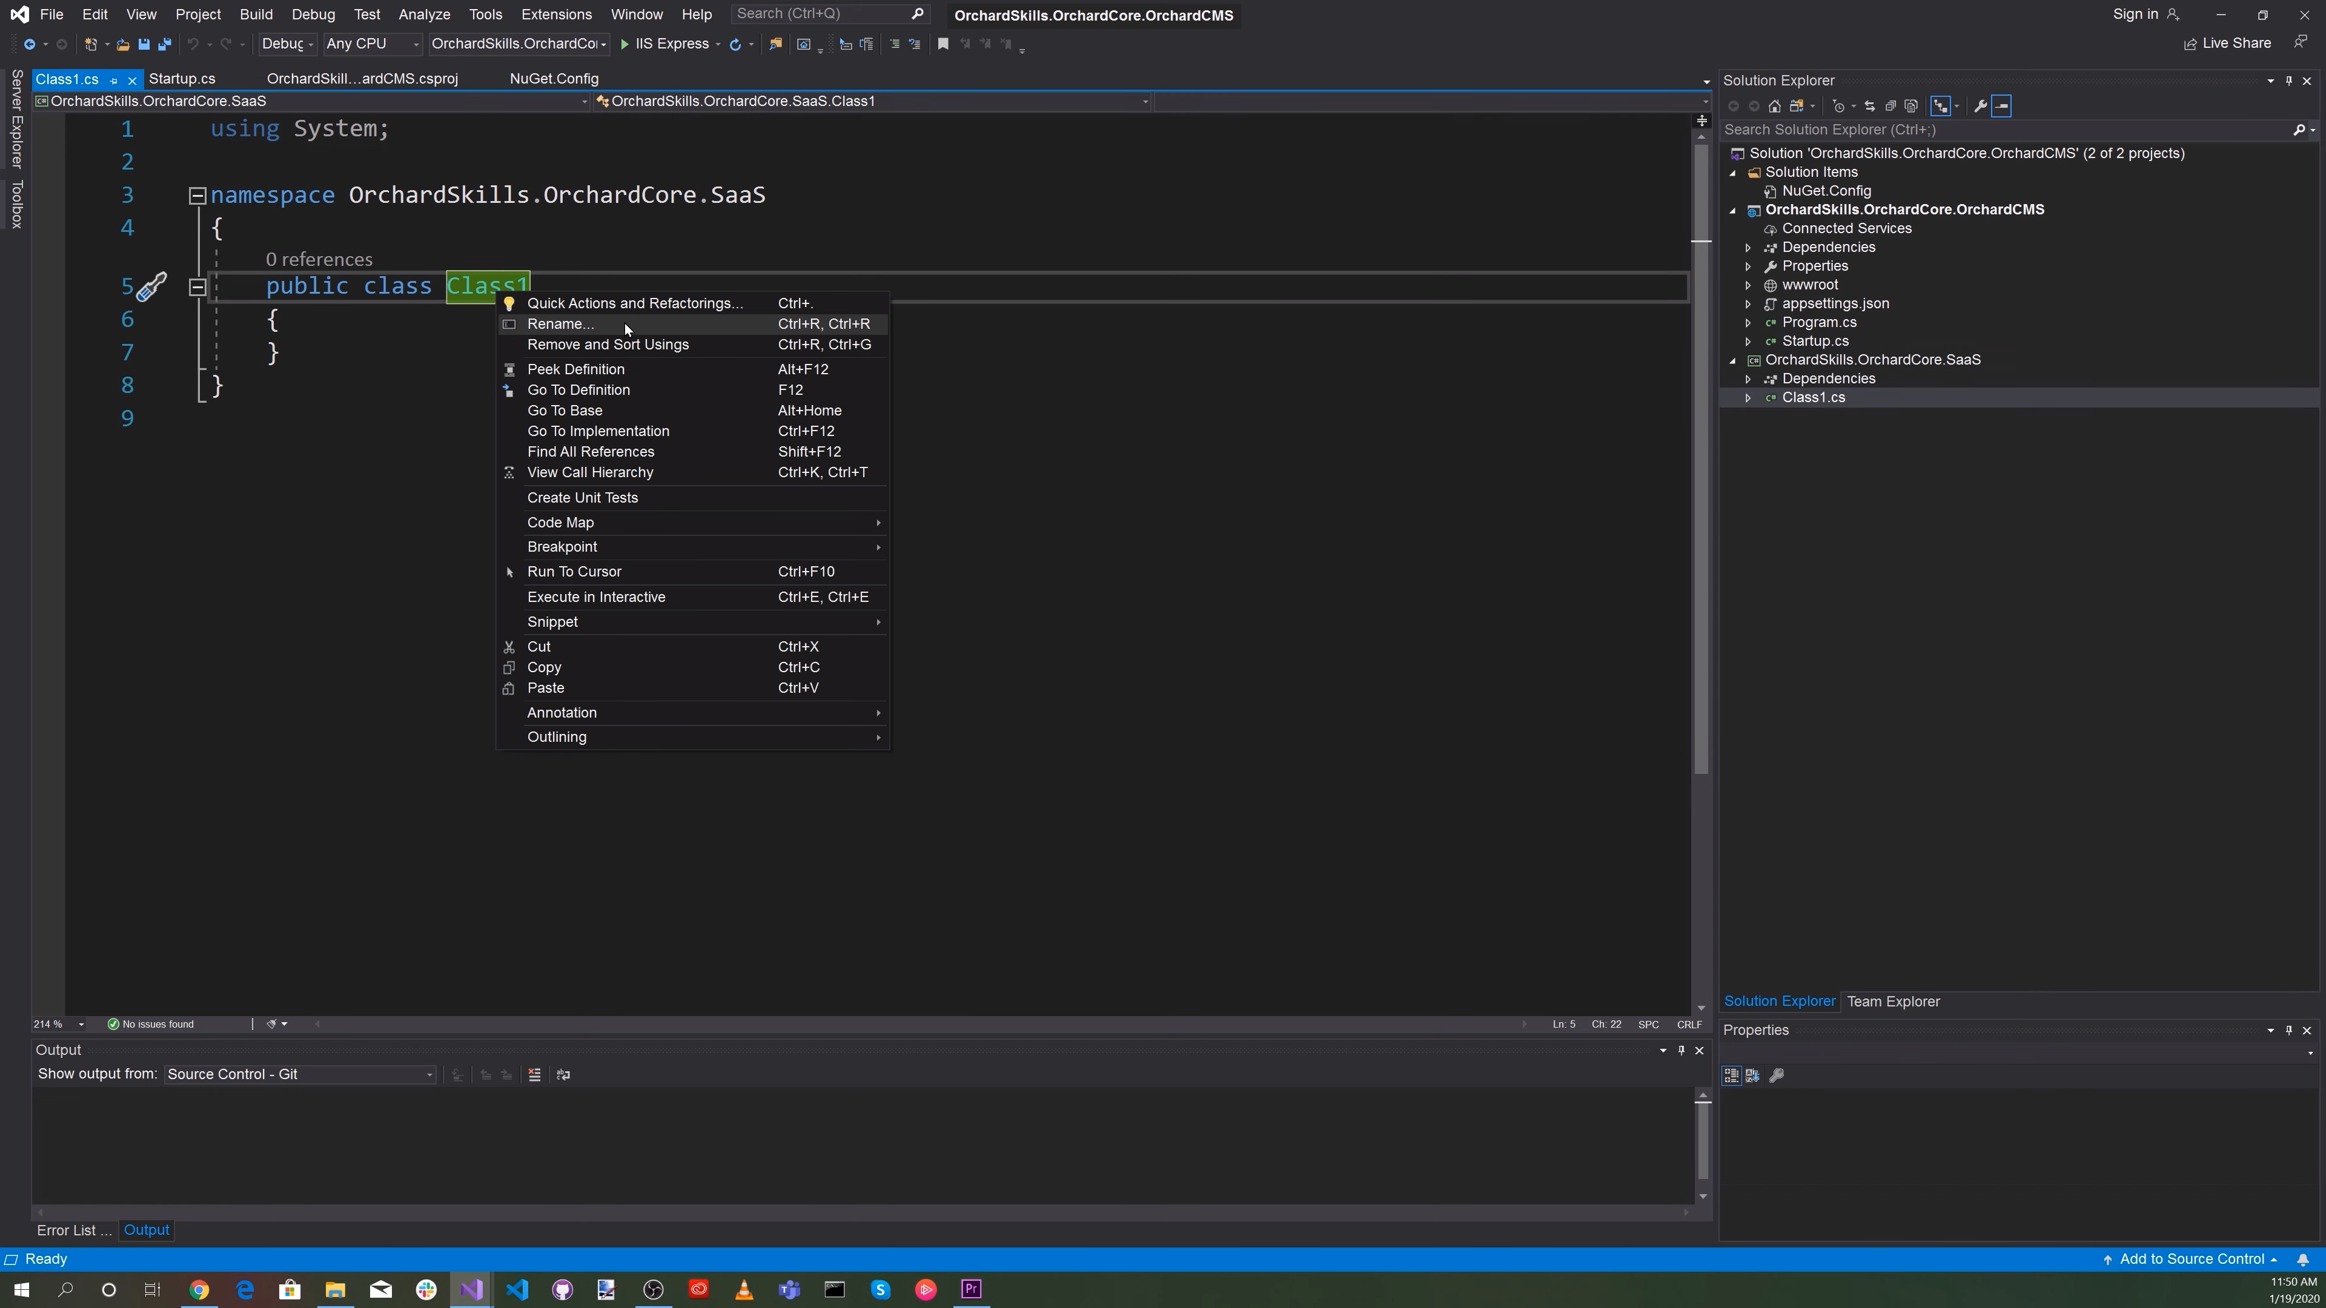The image size is (2326, 1308).
Task: Select Go To Definition in context menu
Action: coord(692,390)
